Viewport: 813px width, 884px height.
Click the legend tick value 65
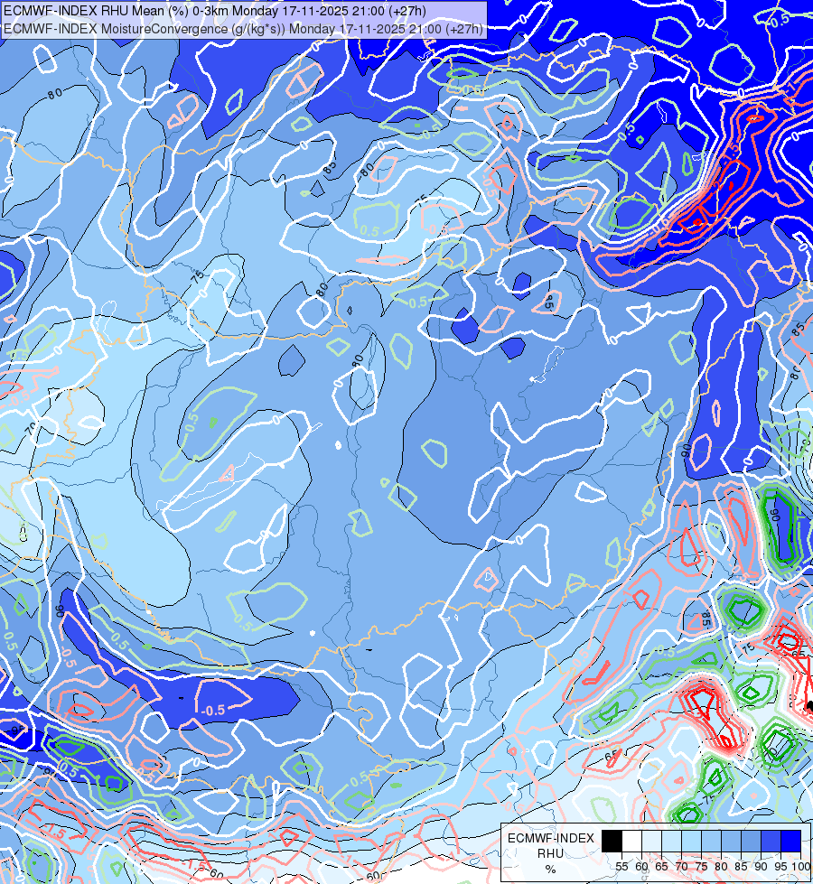coord(661,867)
